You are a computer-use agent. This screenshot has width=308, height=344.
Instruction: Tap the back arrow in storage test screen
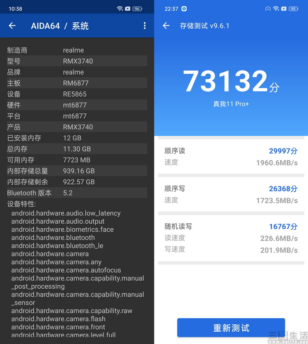pos(166,26)
